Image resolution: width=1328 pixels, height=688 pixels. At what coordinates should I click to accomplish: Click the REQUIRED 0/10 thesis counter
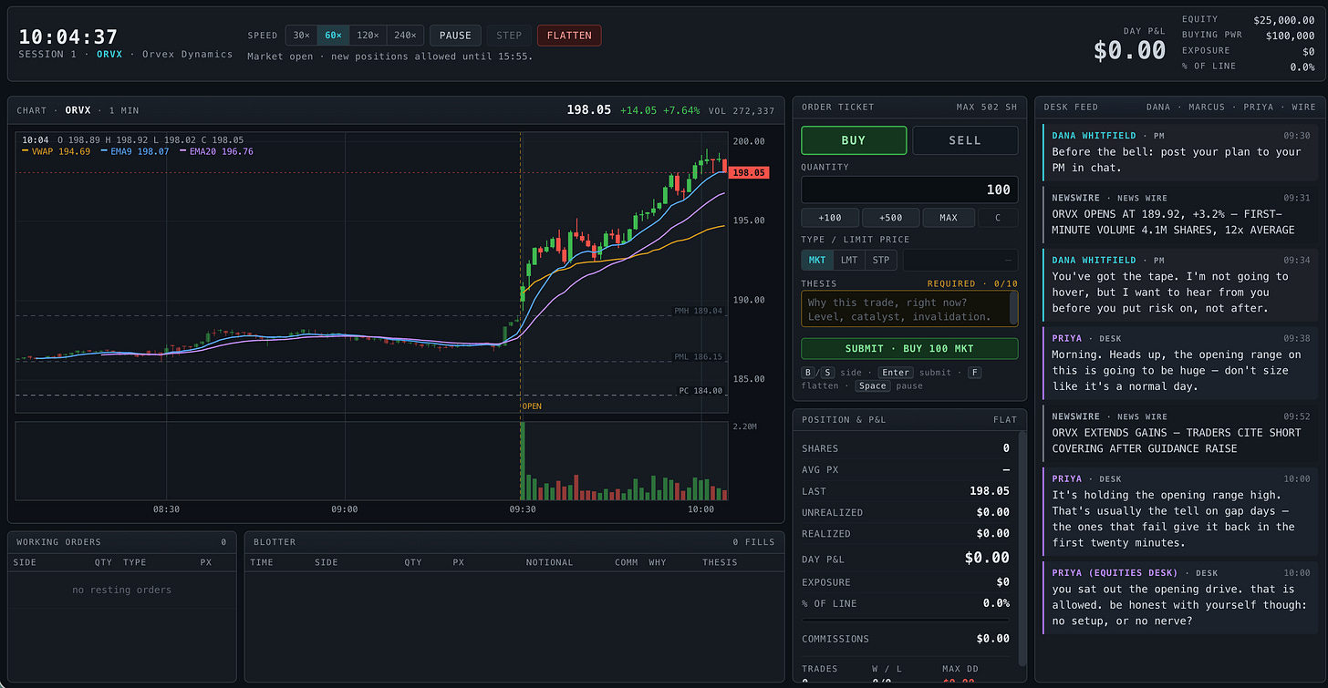[972, 283]
